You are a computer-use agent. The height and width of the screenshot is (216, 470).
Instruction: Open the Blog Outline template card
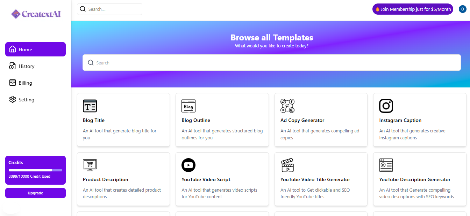click(222, 120)
